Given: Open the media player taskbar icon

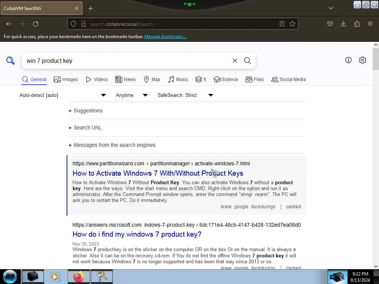Looking at the screenshot, I should click(x=56, y=277).
